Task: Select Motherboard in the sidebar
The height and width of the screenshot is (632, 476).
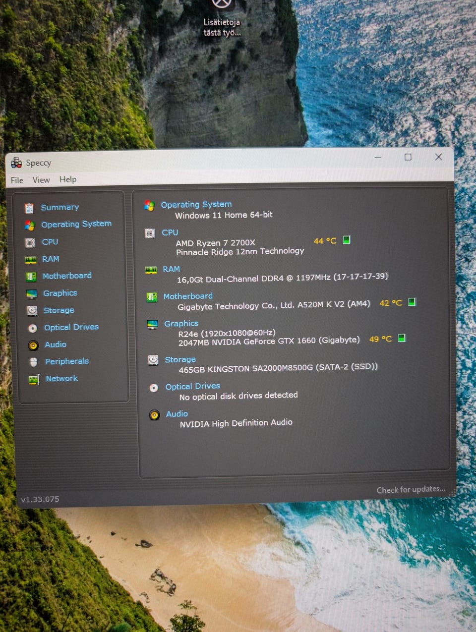Action: point(67,276)
